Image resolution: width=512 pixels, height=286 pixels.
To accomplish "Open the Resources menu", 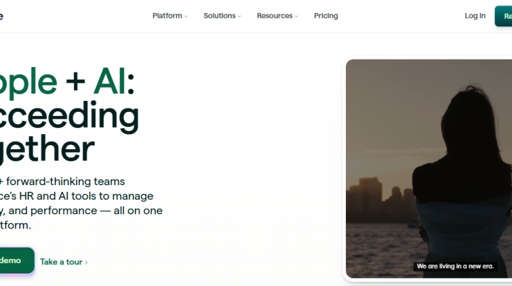I will coord(277,16).
